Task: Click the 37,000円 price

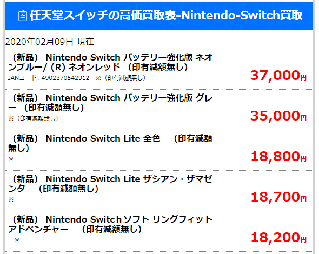Action: coord(278,75)
